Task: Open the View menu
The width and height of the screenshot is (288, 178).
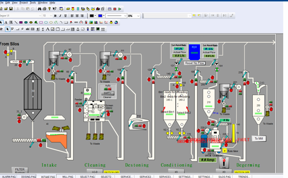Action: [x=15, y=2]
